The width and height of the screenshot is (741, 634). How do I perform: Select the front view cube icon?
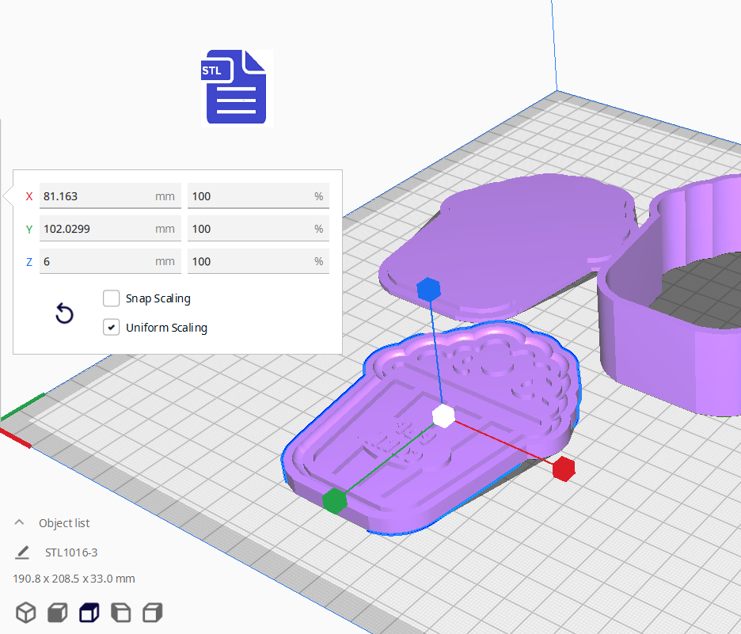(x=57, y=613)
